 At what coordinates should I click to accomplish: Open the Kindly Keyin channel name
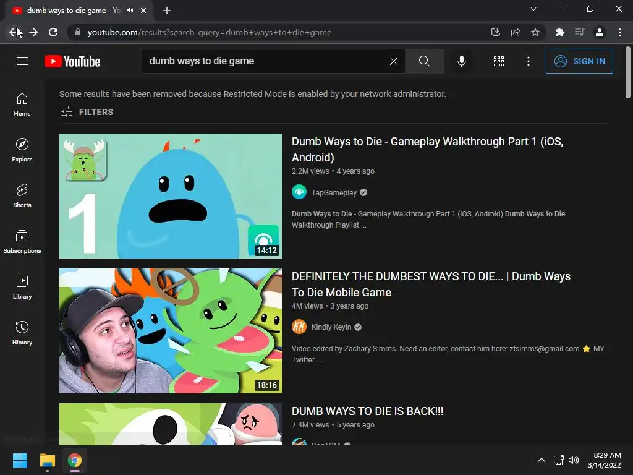click(331, 327)
